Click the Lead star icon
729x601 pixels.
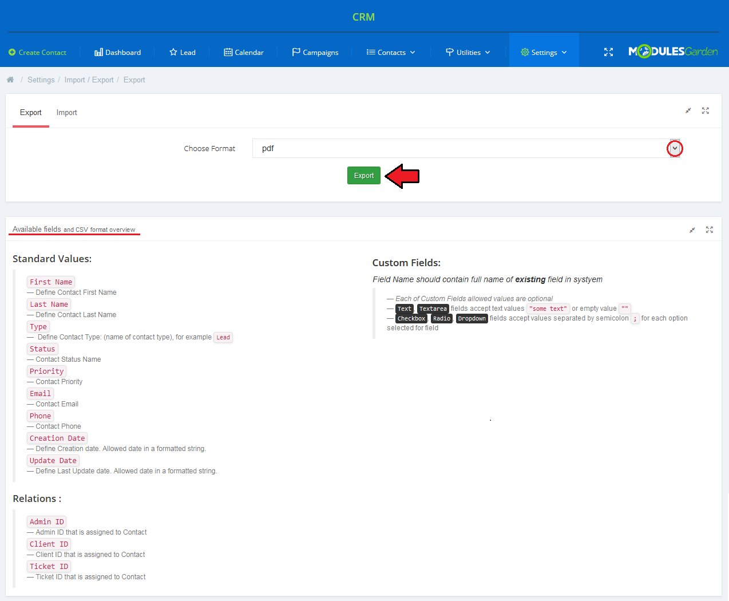click(173, 52)
